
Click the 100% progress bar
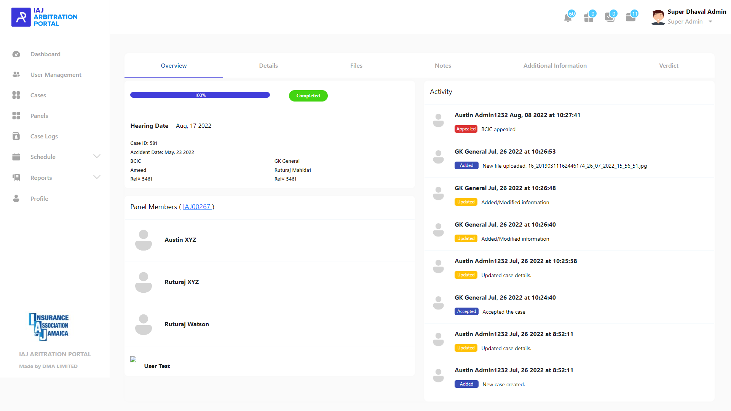[200, 95]
